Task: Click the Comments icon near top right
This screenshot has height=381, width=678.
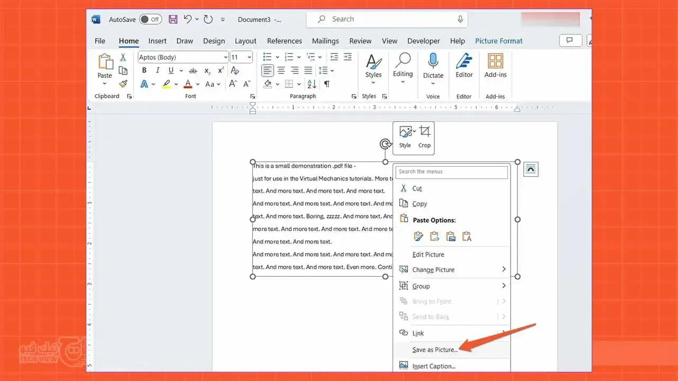Action: pos(570,40)
